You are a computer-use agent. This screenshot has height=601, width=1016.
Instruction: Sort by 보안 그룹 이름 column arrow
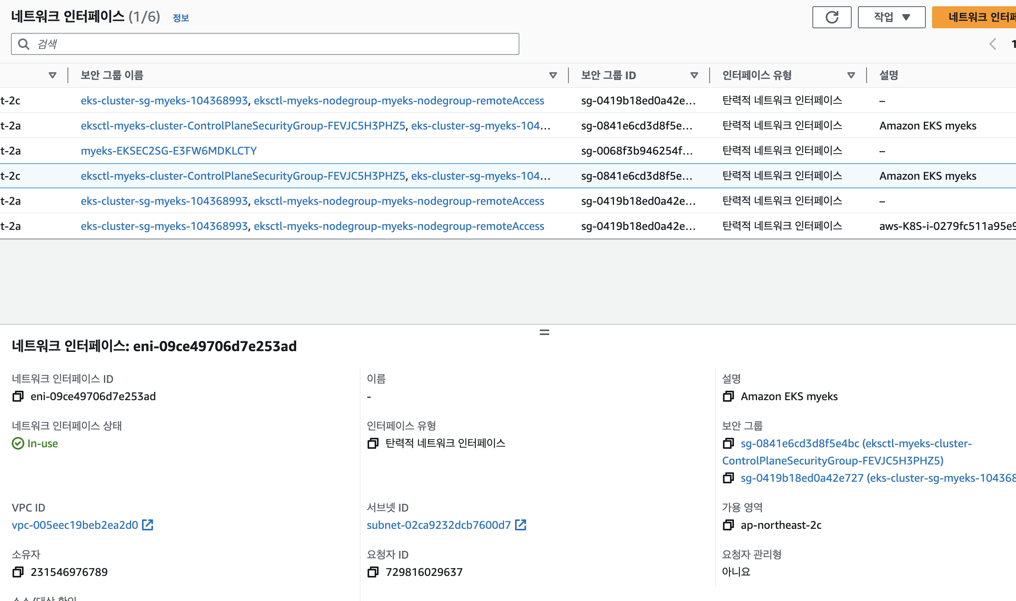[553, 75]
